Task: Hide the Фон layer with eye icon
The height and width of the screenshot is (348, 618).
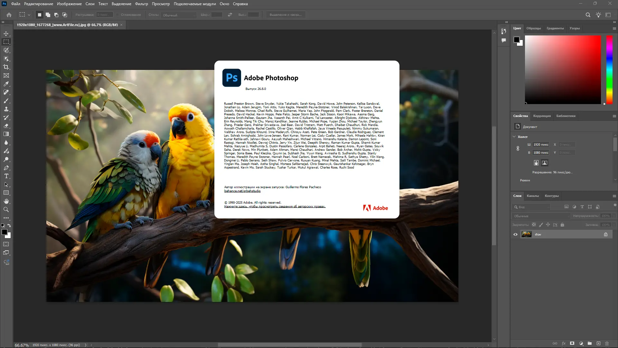Action: click(515, 235)
